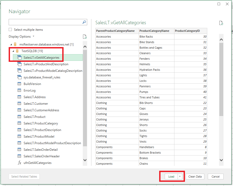Click the table icon for BuildVersion

tap(19, 84)
